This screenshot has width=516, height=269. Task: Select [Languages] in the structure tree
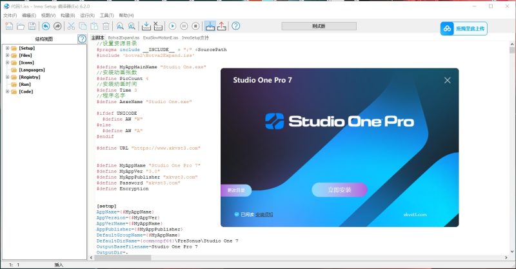[32, 70]
